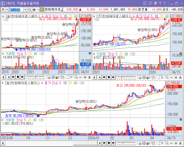Screen dimensions: 184x147
Task: Open settings gear in weekly chart toolbar
Action: (x=144, y=78)
